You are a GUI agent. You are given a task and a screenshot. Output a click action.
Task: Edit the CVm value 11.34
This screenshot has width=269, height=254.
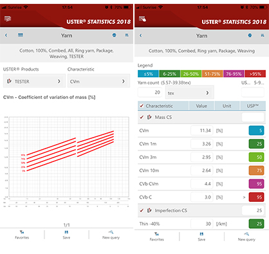201,131
